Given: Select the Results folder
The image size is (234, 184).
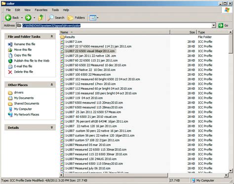Looking at the screenshot, I should click(x=70, y=37).
